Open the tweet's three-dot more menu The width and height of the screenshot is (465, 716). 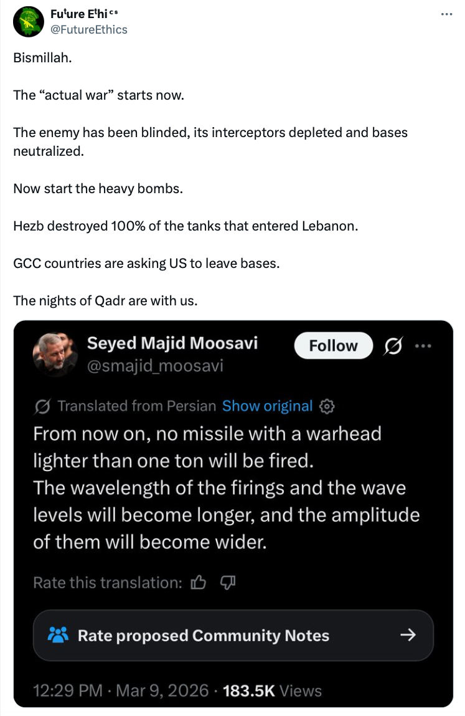(x=447, y=14)
